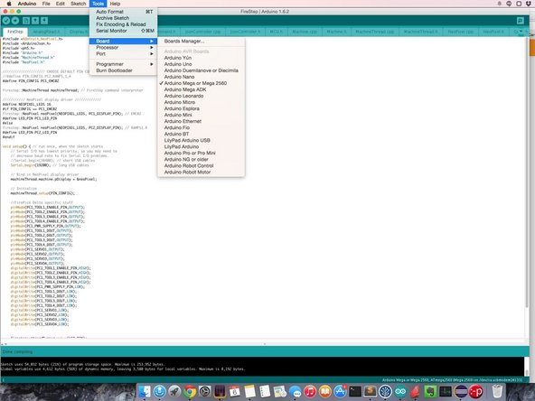Image resolution: width=535 pixels, height=401 pixels.
Task: Open Evernote from the dock
Action: 430,391
